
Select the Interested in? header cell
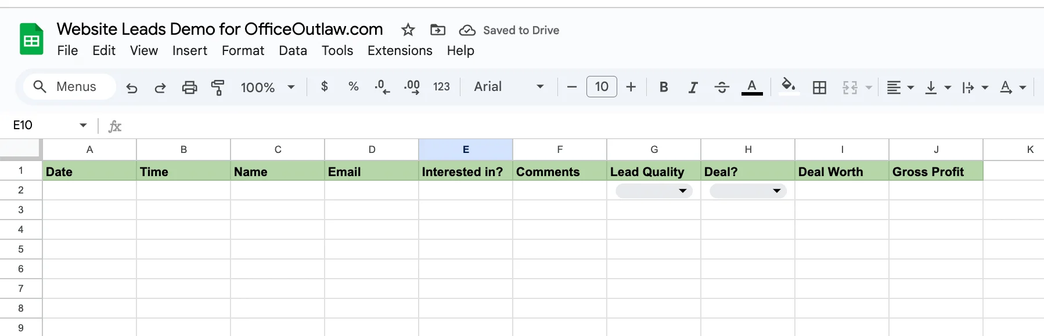point(466,171)
